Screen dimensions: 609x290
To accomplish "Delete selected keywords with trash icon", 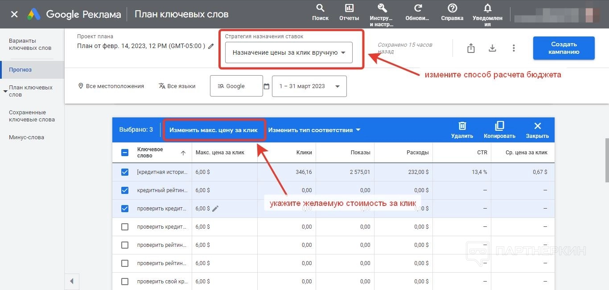I will click(x=462, y=126).
